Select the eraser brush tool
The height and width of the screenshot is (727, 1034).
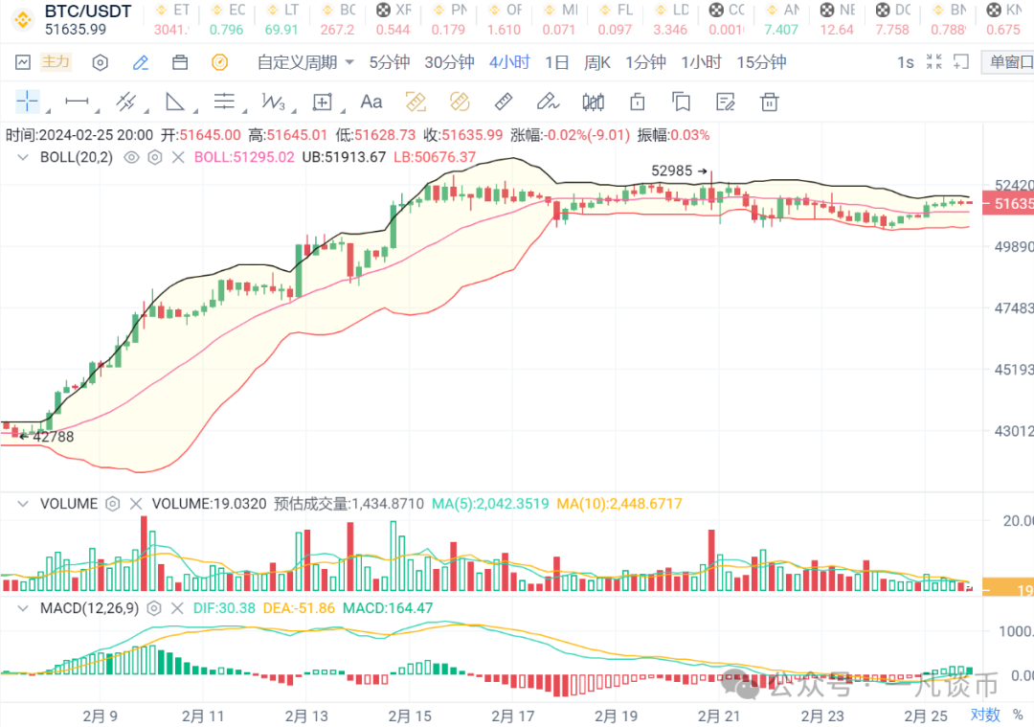coord(548,102)
